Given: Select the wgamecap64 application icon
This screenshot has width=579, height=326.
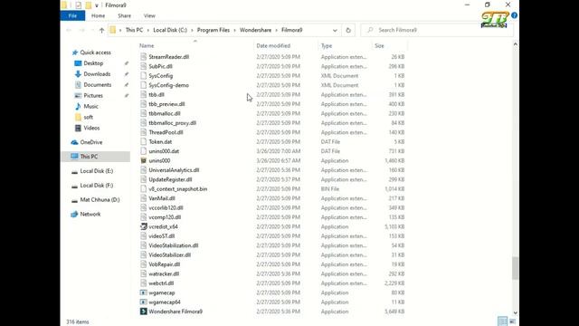Looking at the screenshot, I should [x=143, y=302].
